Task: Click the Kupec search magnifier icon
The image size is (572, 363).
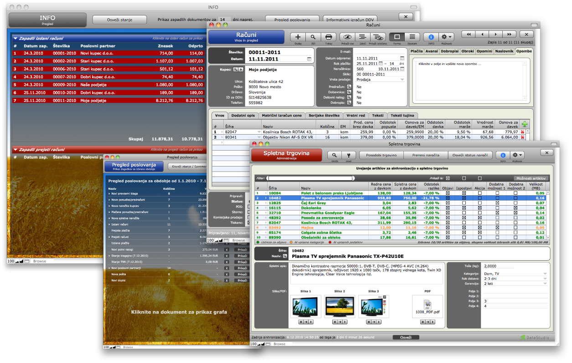Action: [x=236, y=70]
